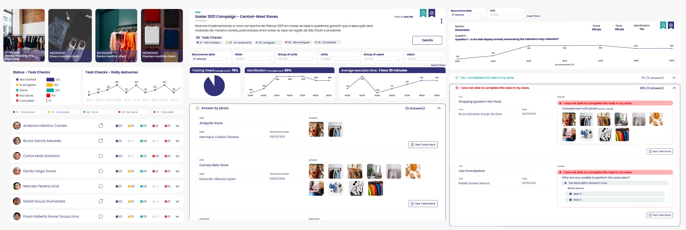The image size is (686, 230).
Task: Uncheck the Item X checkbox
Action: click(570, 194)
